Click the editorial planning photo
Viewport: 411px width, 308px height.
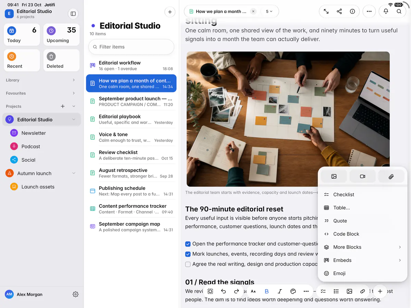(288, 119)
